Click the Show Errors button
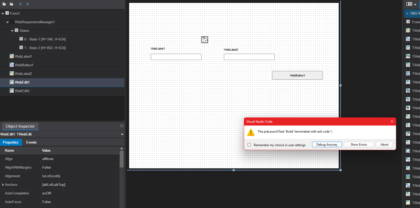This screenshot has width=420, height=208. pyautogui.click(x=359, y=145)
